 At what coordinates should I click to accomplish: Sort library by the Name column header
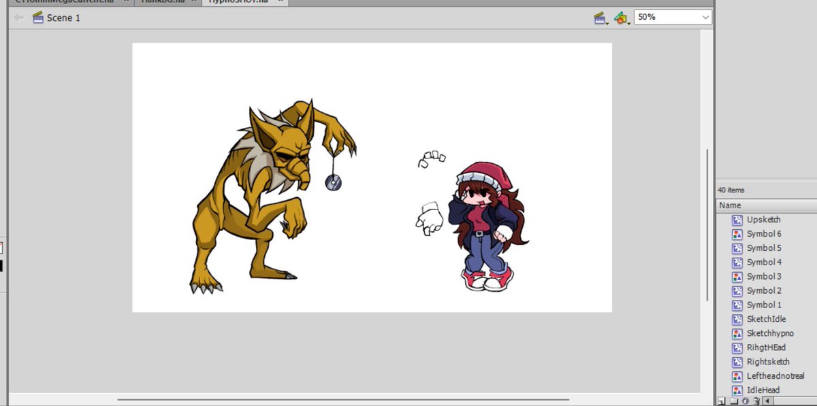pyautogui.click(x=767, y=205)
